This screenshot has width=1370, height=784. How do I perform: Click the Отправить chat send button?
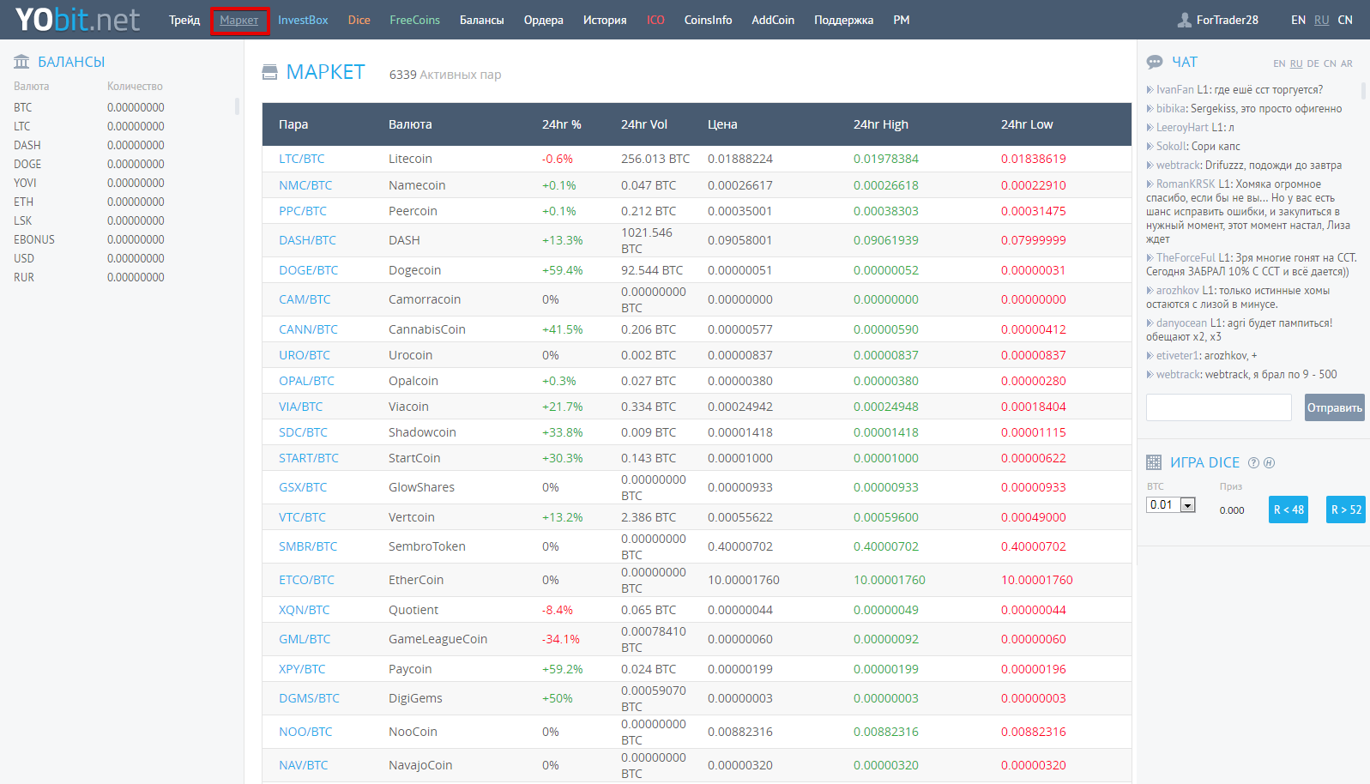[x=1335, y=407]
